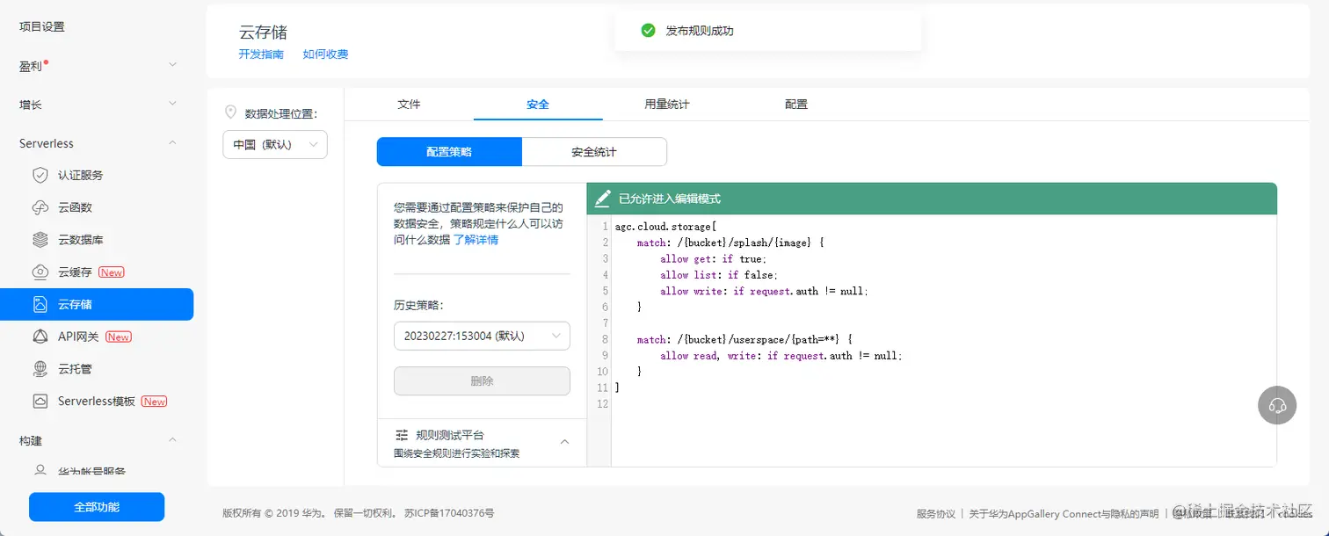The image size is (1329, 536).
Task: Collapse the 规则测试平台 panel chevron
Action: (565, 442)
